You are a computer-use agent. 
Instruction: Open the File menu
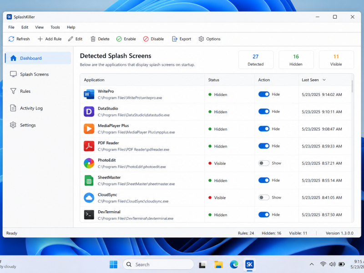tap(11, 27)
